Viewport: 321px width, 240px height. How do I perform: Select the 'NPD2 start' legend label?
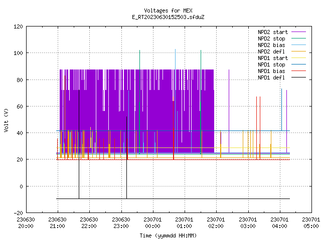273,32
